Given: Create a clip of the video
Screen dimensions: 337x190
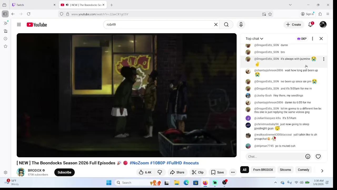Looking at the screenshot, I should [x=198, y=172].
